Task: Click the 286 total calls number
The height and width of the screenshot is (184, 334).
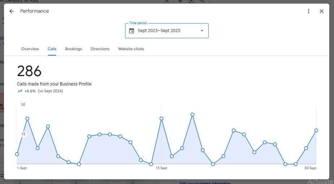Action: click(x=29, y=71)
